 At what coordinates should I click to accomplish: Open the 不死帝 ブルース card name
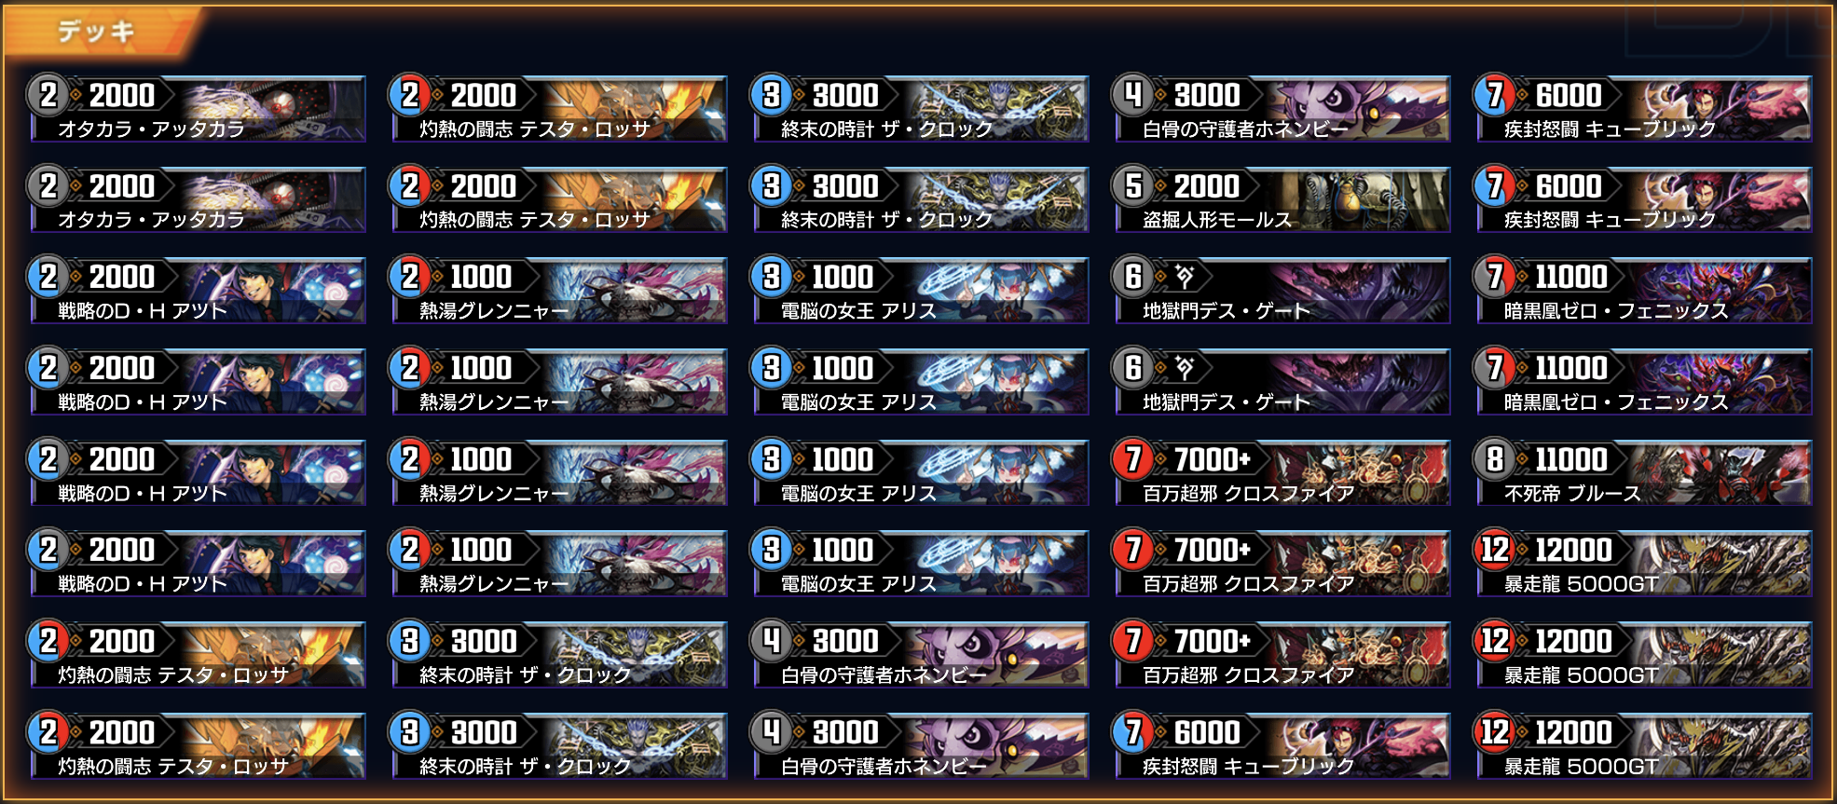coord(1572,493)
